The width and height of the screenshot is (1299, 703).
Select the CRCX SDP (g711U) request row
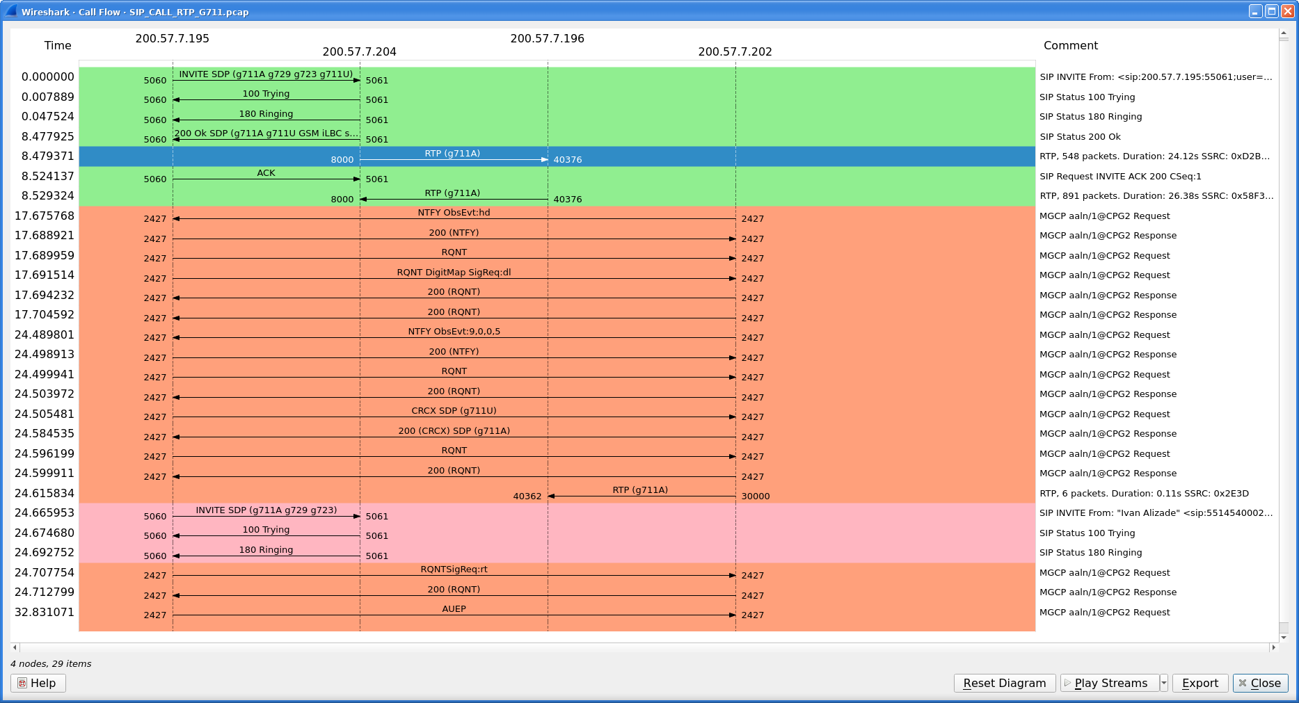(x=452, y=414)
